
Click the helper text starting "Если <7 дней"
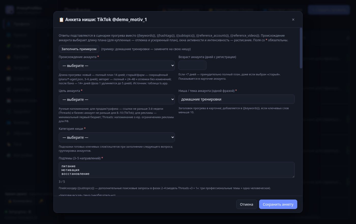pyautogui.click(x=229, y=76)
